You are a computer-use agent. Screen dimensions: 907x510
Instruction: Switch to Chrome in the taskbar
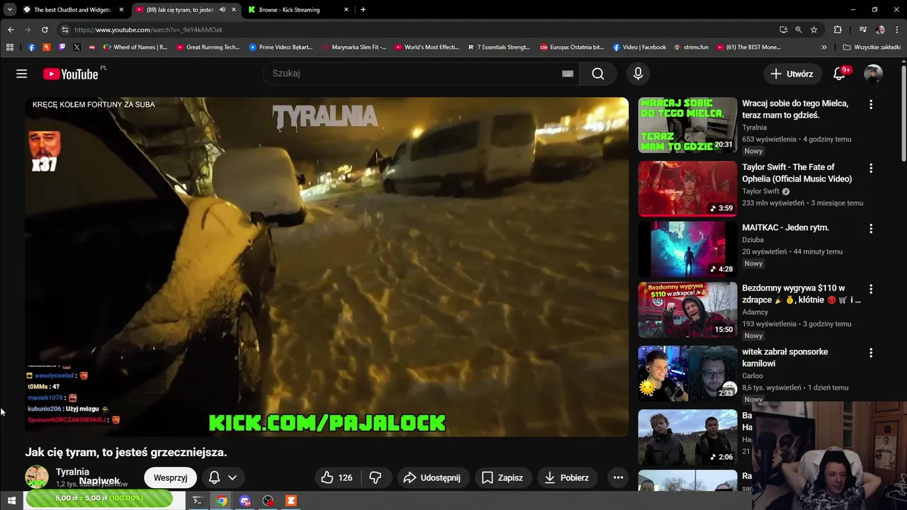(x=222, y=501)
